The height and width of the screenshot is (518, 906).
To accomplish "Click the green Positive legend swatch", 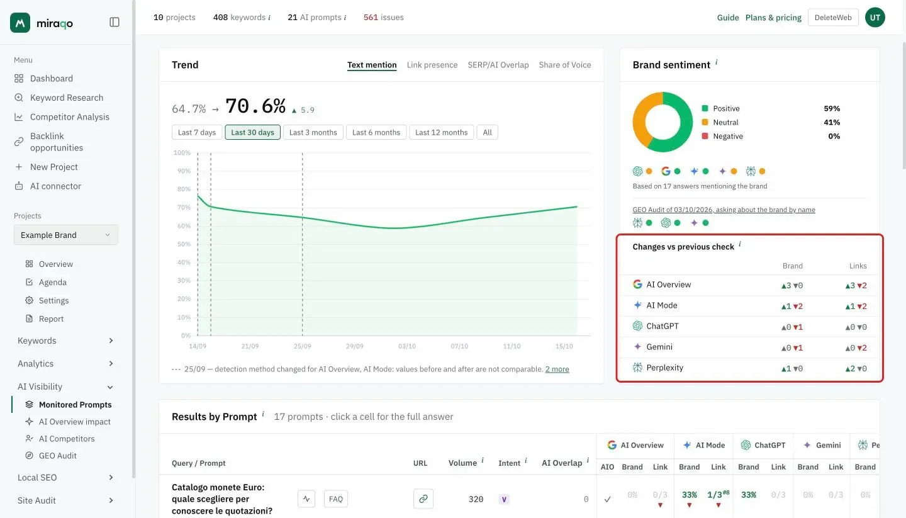I will point(705,108).
